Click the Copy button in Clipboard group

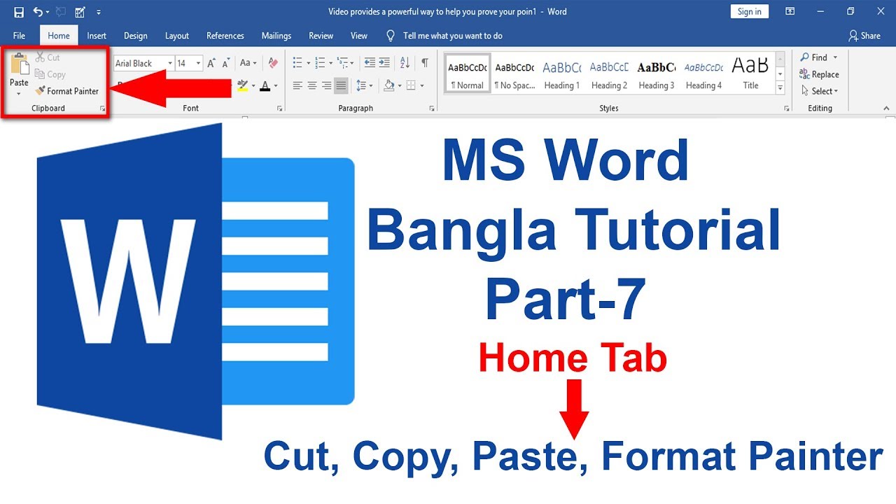[x=50, y=74]
